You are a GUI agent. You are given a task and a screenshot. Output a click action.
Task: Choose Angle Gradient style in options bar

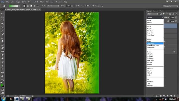tap(31, 6)
